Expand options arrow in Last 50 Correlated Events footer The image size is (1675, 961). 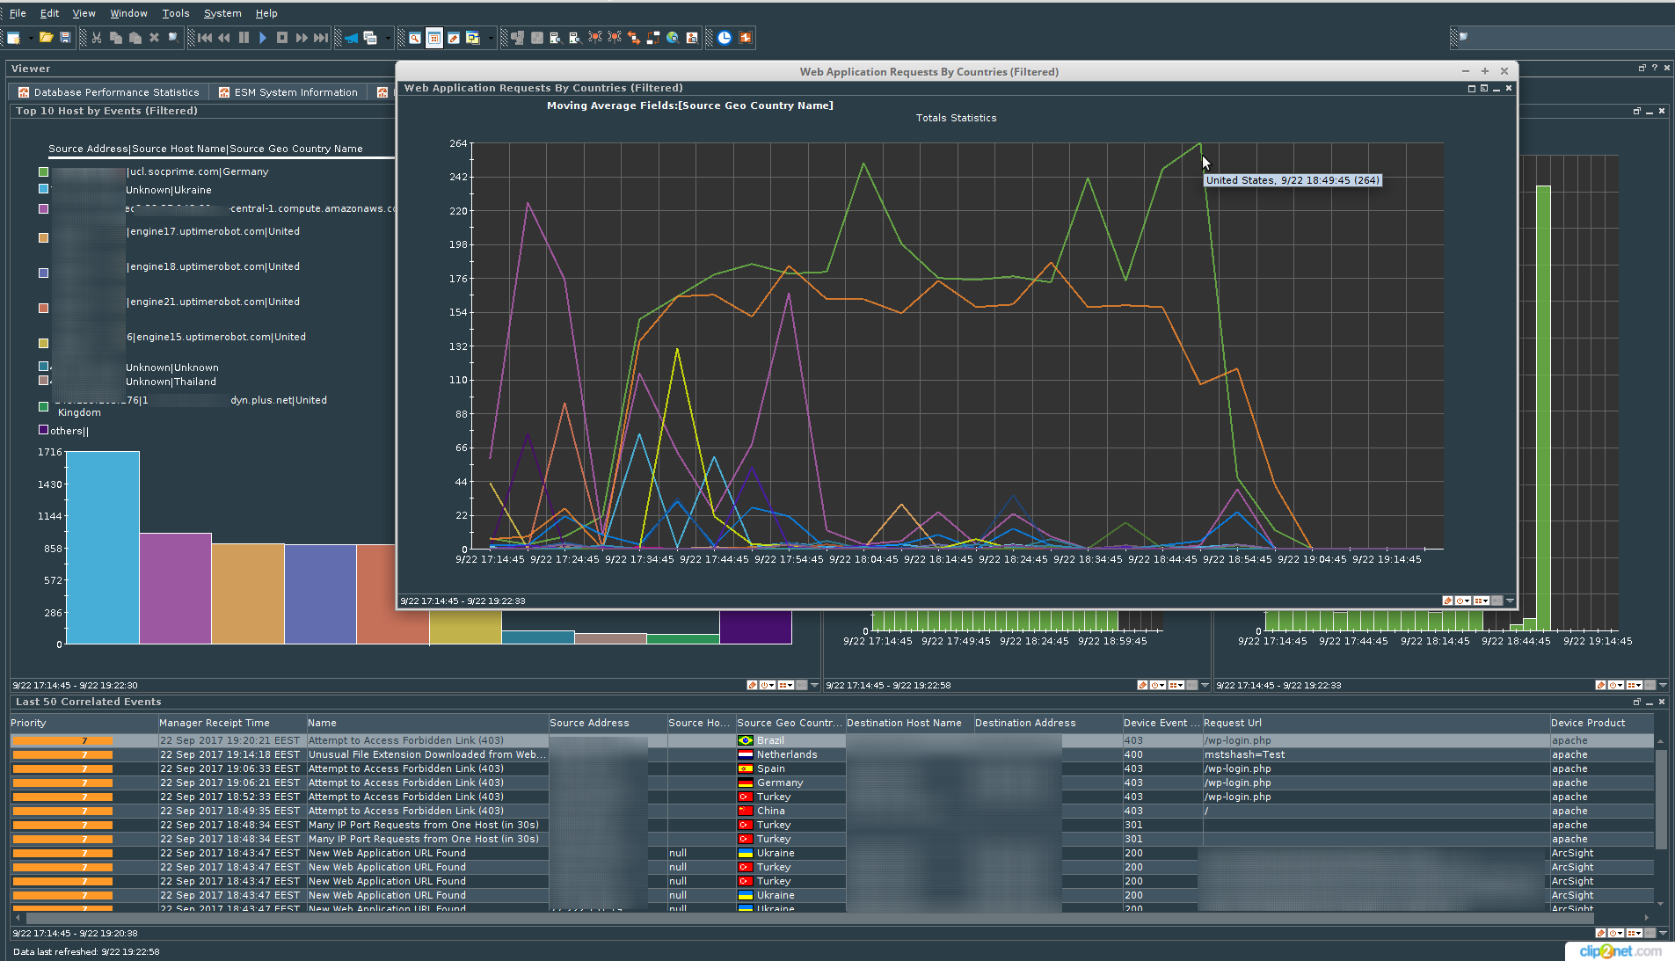(1663, 933)
